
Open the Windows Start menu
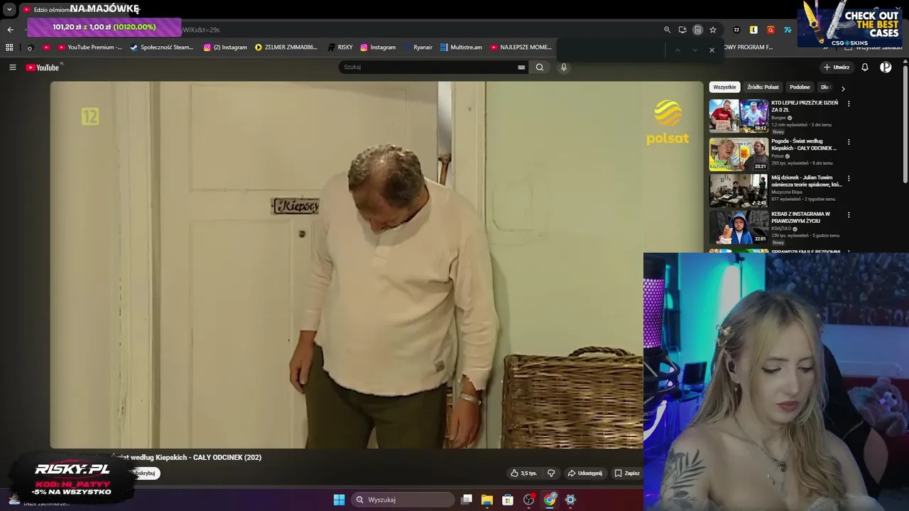(x=339, y=500)
